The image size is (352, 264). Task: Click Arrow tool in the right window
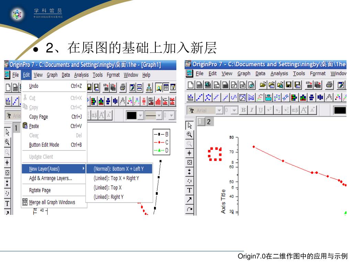(190, 200)
